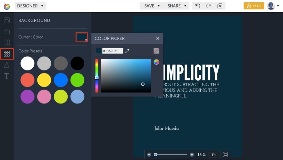
Task: Click the PLUS upgrade button
Action: [x=254, y=6]
